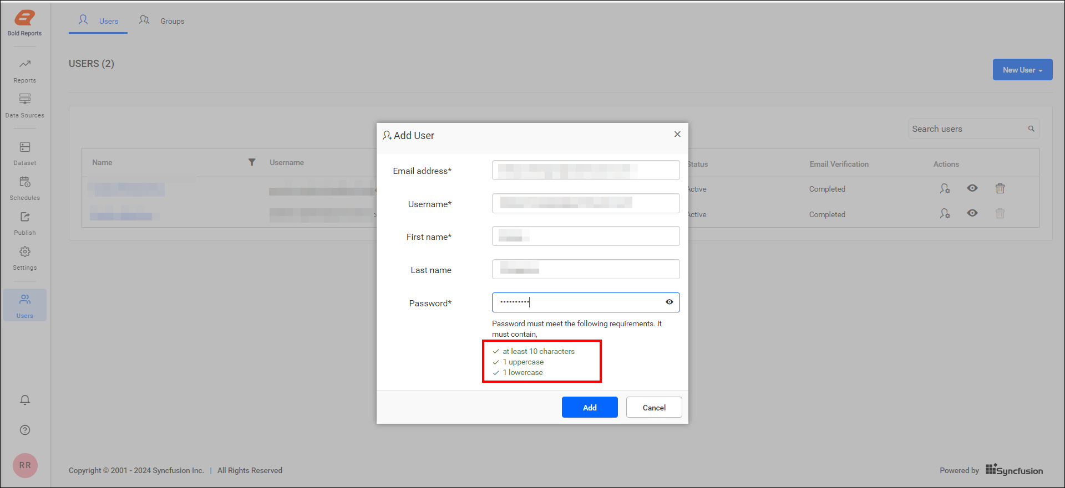Manage permissions for first user row
This screenshot has height=488, width=1065.
click(x=945, y=188)
